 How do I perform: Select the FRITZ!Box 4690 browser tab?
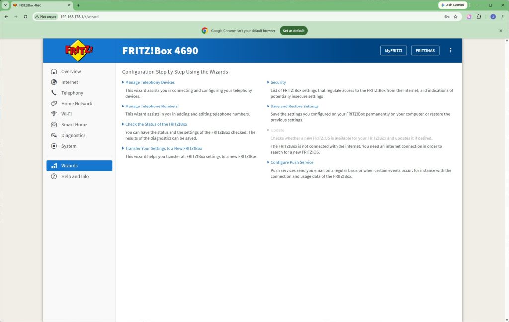pyautogui.click(x=41, y=5)
